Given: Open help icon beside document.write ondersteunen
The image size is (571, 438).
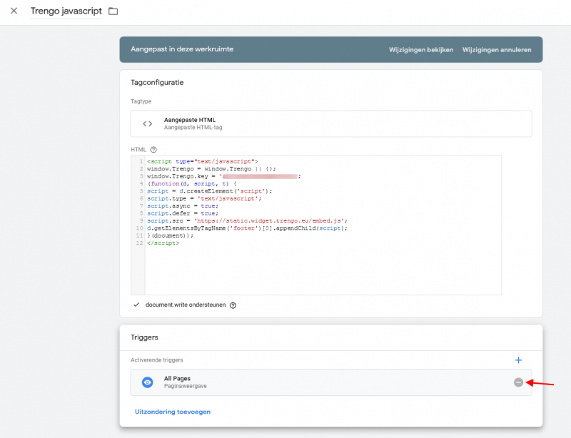Looking at the screenshot, I should pos(233,305).
